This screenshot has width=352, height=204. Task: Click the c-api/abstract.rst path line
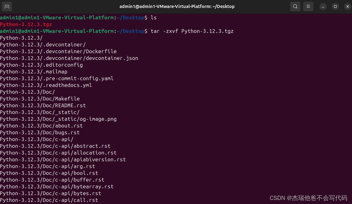pyautogui.click(x=55, y=146)
